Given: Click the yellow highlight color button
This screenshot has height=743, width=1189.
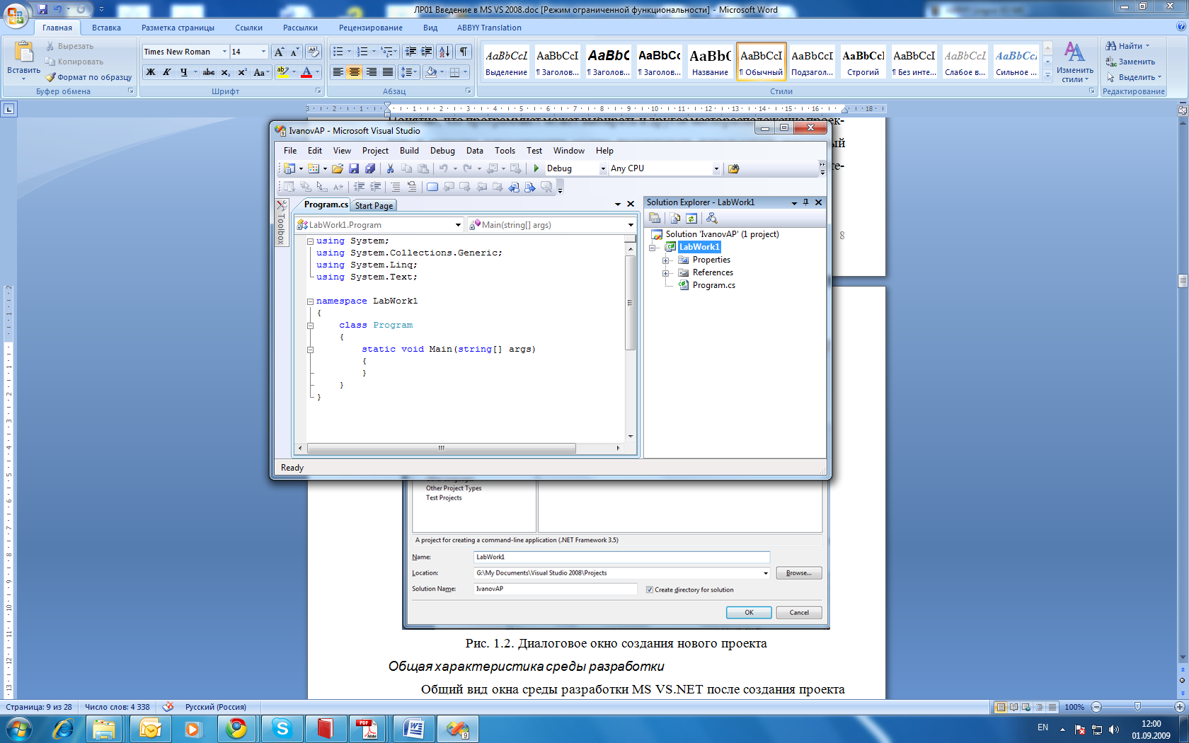Looking at the screenshot, I should pos(282,72).
